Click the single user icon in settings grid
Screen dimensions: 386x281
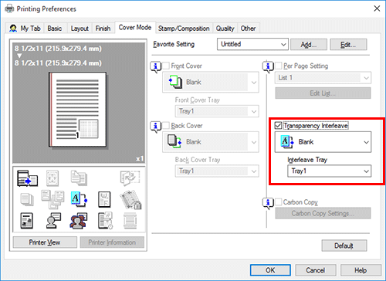[53, 221]
